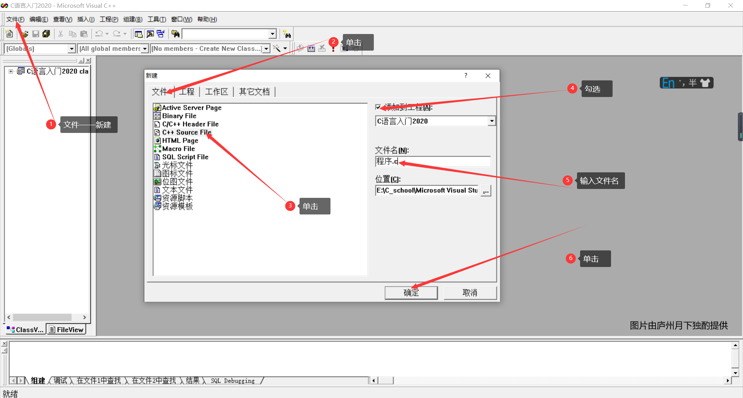
Task: Toggle the Workspace window icon
Action: [x=139, y=34]
